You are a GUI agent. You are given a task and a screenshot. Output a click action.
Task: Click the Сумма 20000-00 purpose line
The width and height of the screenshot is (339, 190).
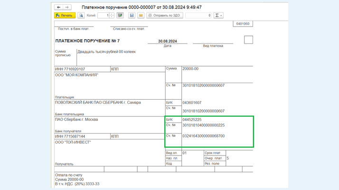click(69, 180)
